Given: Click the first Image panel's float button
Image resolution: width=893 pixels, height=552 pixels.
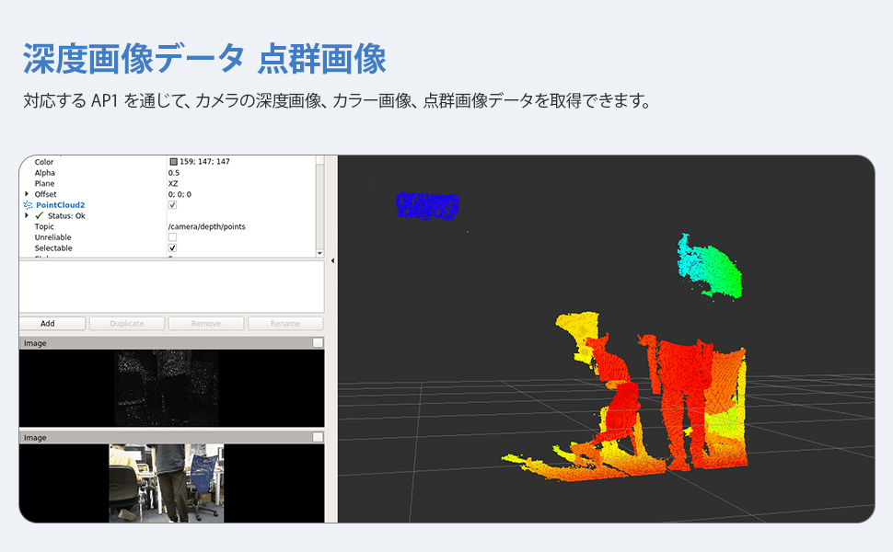Looking at the screenshot, I should pyautogui.click(x=318, y=342).
